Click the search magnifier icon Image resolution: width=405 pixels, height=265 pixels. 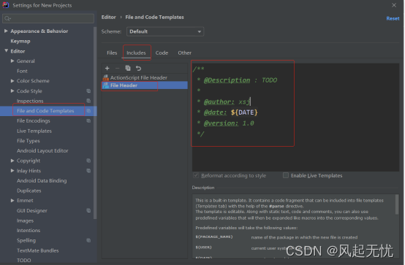(x=7, y=18)
